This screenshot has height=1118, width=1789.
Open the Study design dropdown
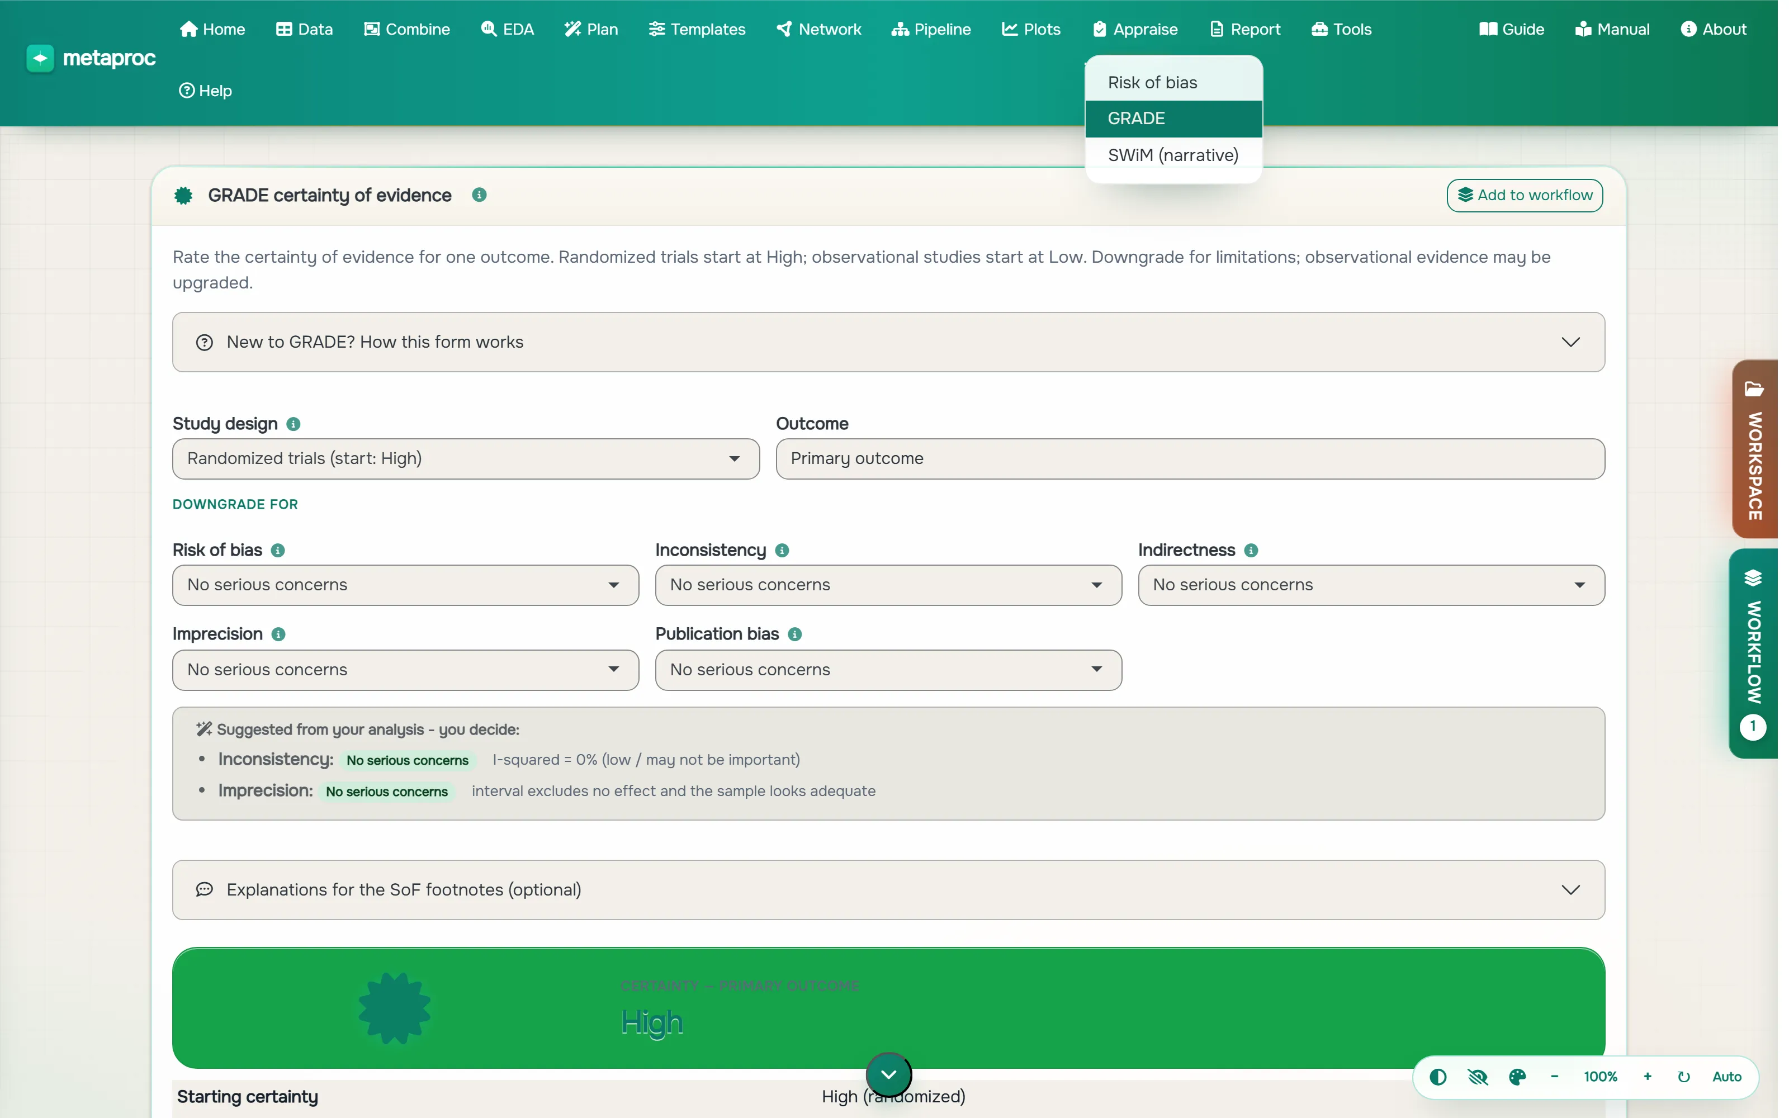[466, 459]
